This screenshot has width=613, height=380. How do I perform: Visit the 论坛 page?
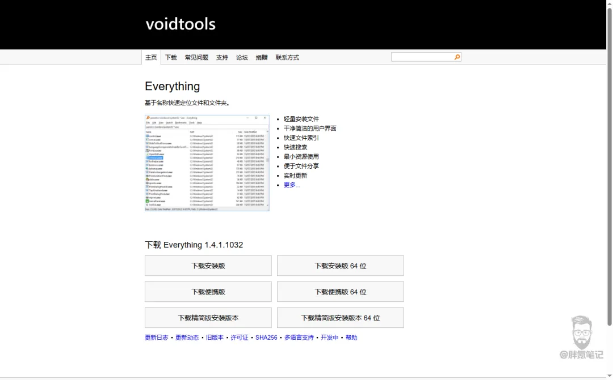click(x=242, y=57)
